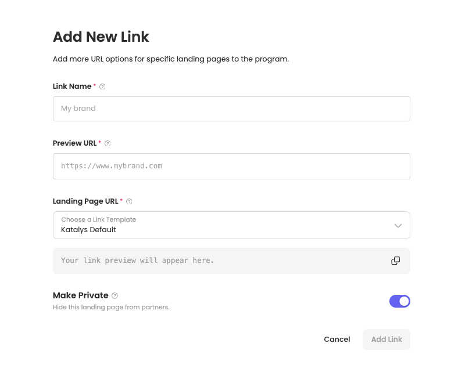Click the Make Private label text
The image size is (451, 379).
[x=81, y=295]
